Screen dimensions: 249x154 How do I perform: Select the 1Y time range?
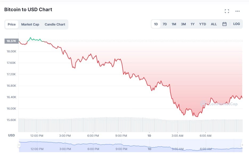pos(193,24)
